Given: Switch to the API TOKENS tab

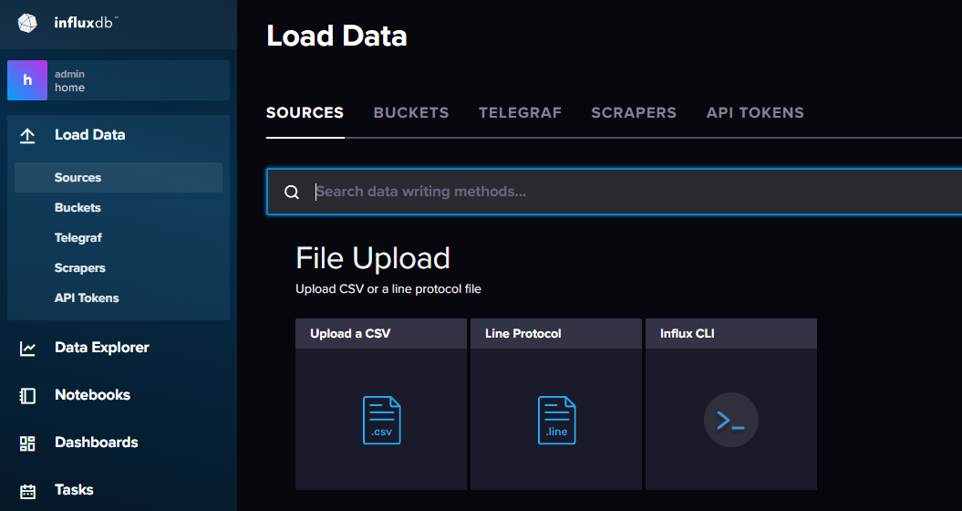Looking at the screenshot, I should pos(755,112).
